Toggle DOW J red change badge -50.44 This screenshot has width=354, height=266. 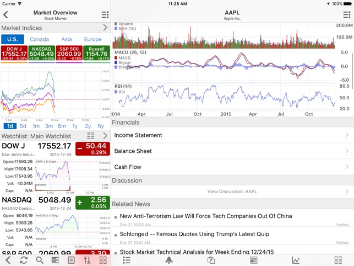[x=93, y=149]
